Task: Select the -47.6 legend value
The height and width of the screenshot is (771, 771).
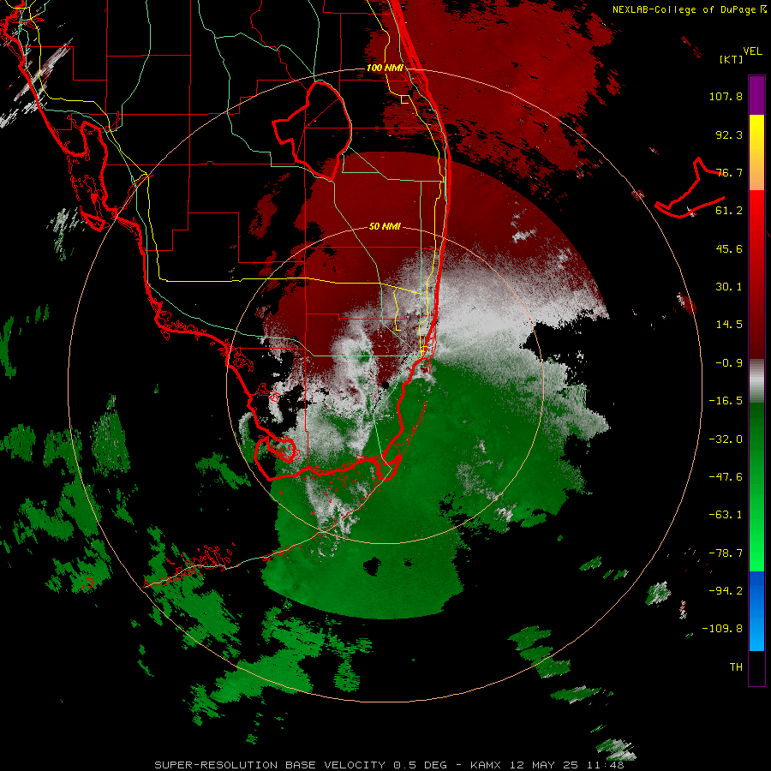Action: coord(726,477)
